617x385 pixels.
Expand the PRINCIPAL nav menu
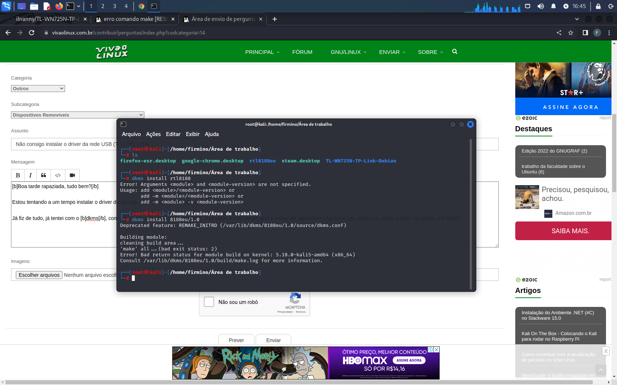point(262,52)
